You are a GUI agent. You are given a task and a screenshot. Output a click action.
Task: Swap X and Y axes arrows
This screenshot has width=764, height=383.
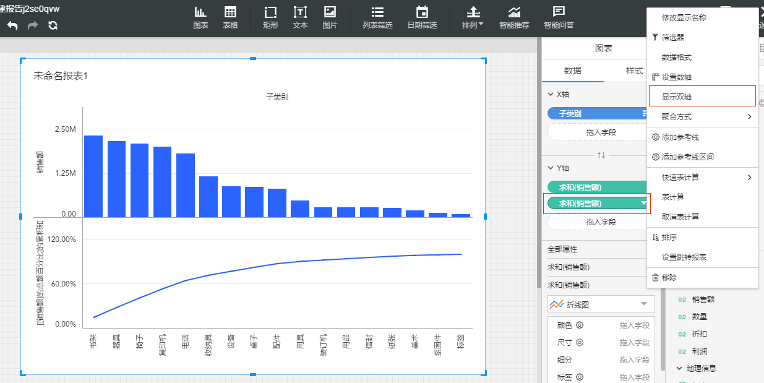601,155
